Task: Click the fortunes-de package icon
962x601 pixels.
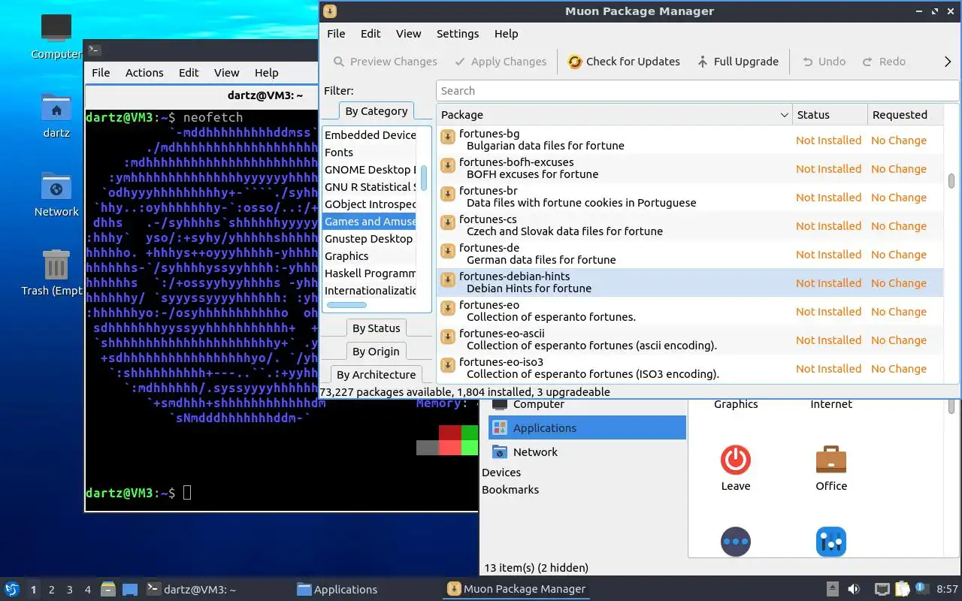Action: (448, 251)
